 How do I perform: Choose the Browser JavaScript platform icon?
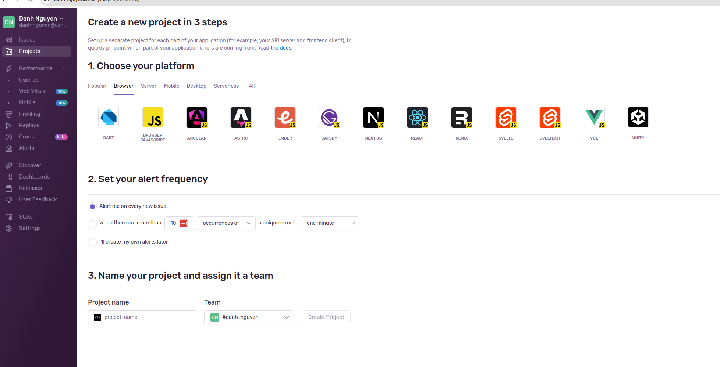pyautogui.click(x=153, y=117)
